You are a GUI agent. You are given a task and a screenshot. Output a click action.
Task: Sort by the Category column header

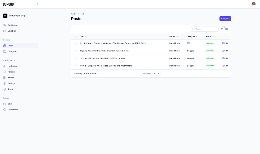[192, 36]
